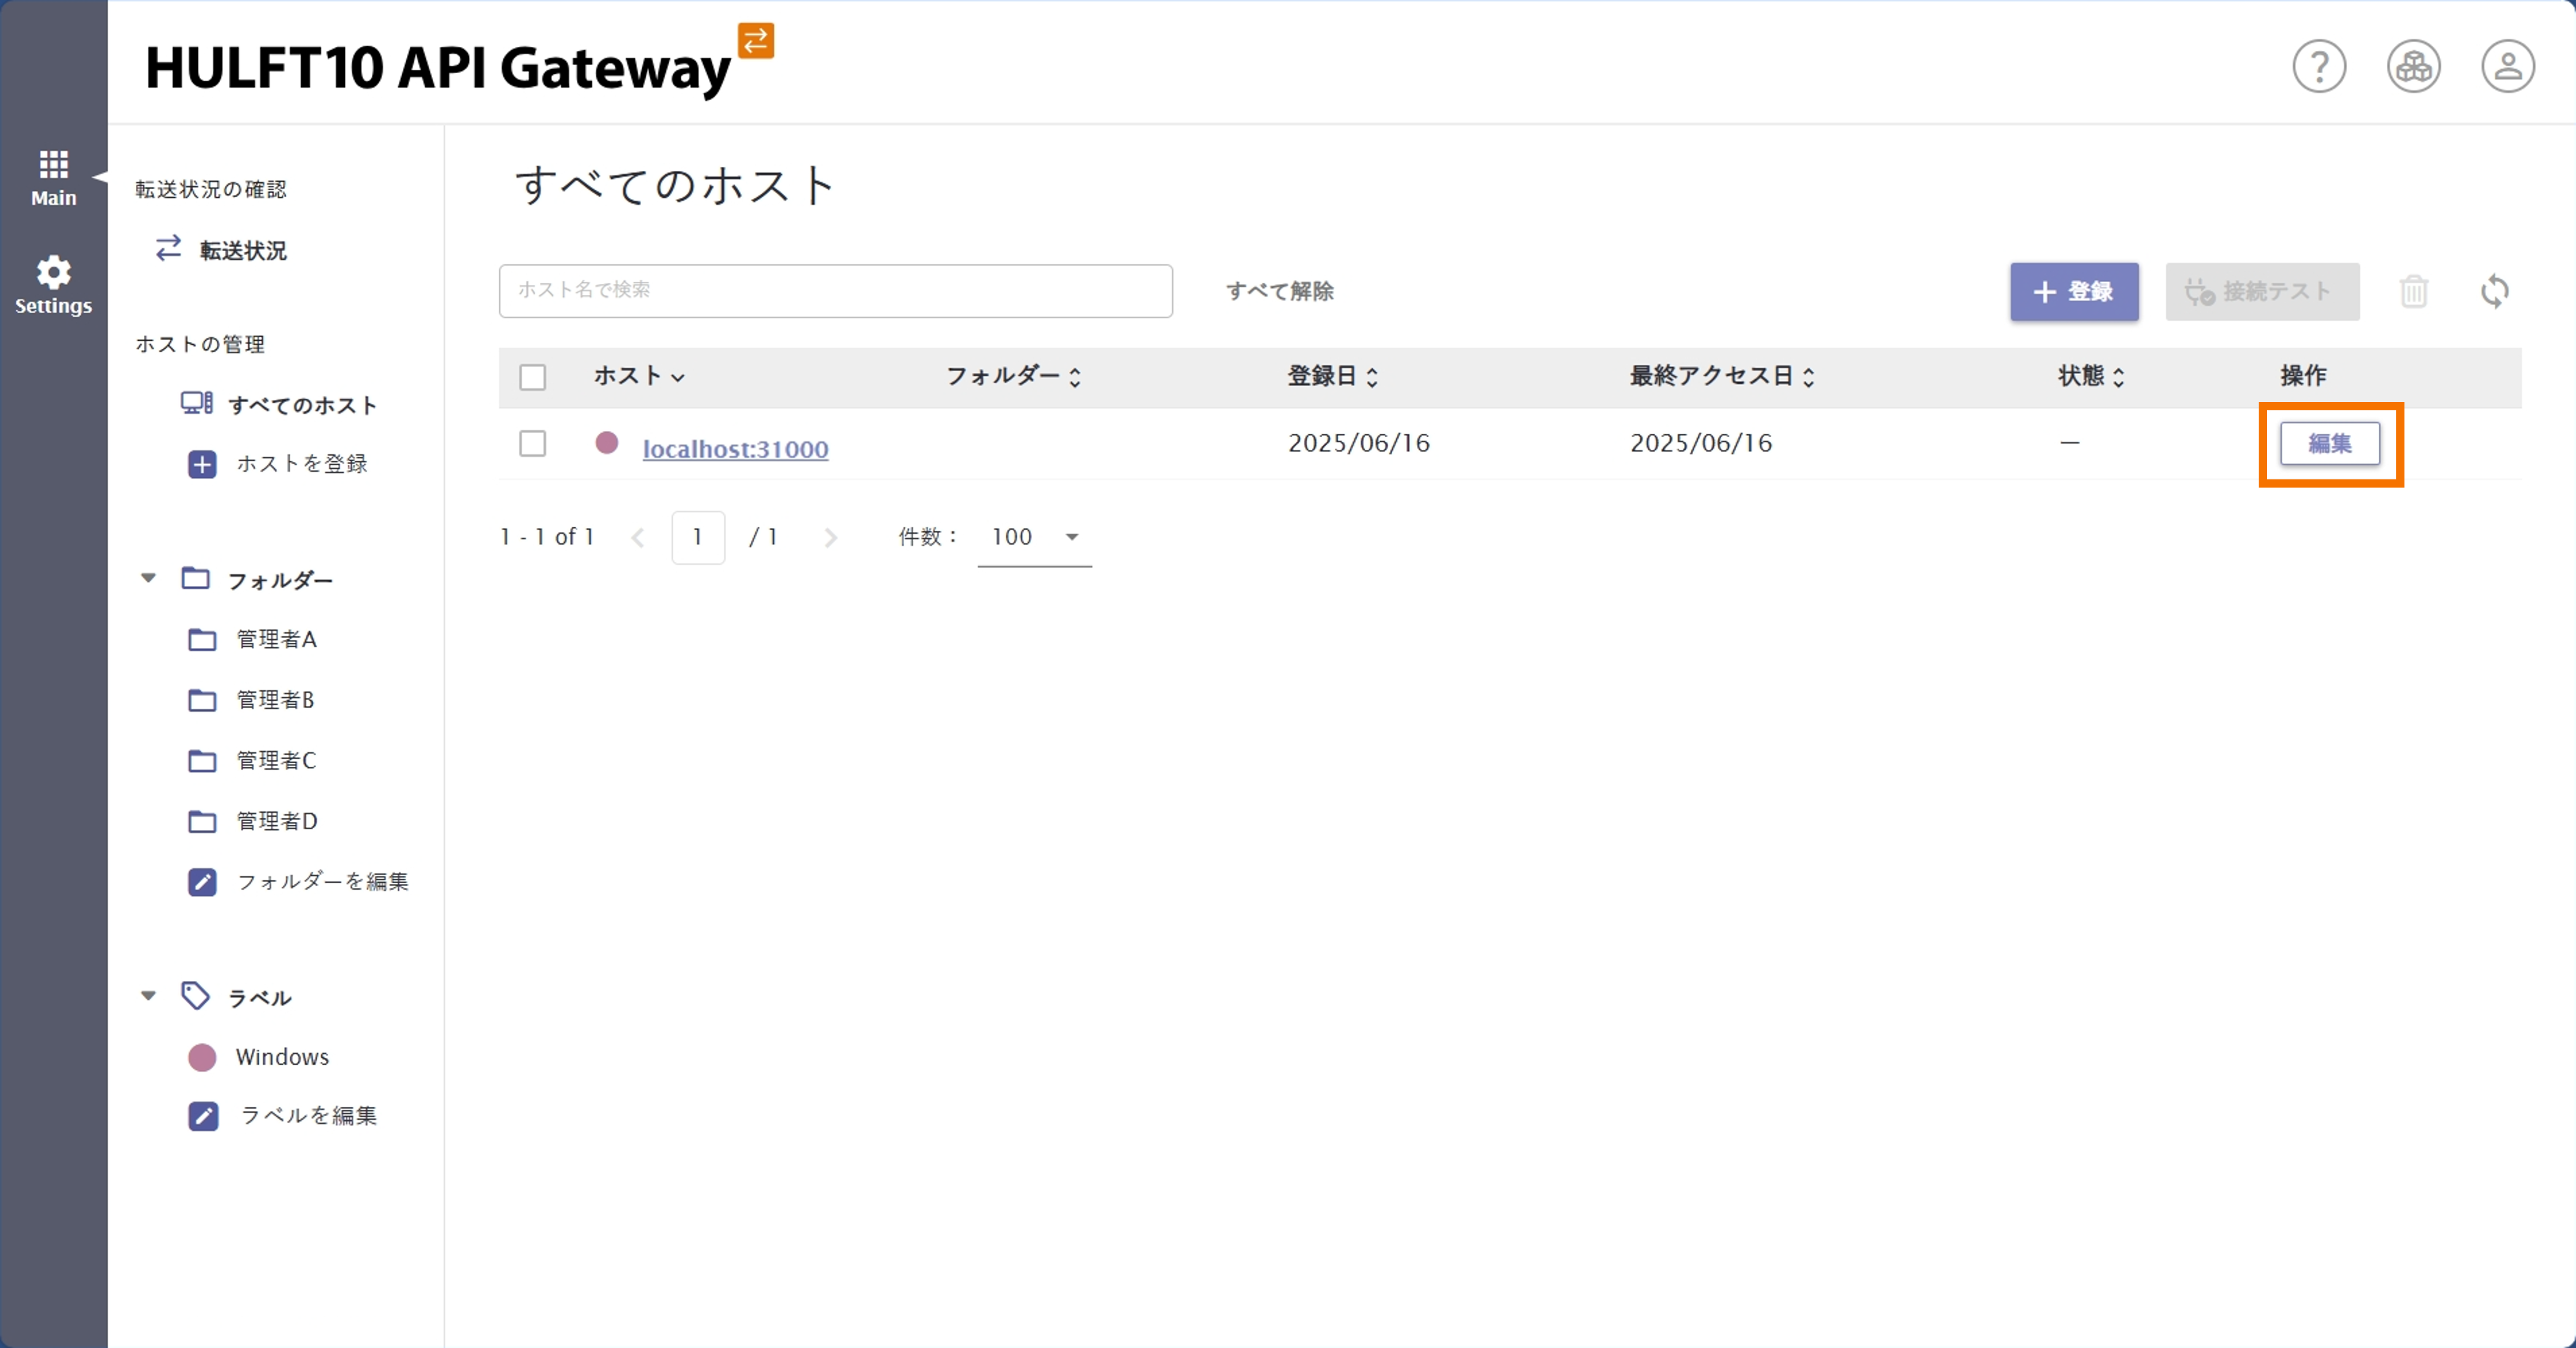The width and height of the screenshot is (2576, 1348).
Task: Check the select-all hosts header checkbox
Action: (533, 376)
